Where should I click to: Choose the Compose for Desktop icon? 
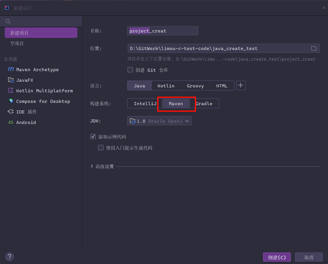tap(11, 101)
